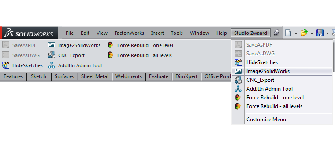Switch to the Weldments tab
Image resolution: width=335 pixels, height=167 pixels.
coord(129,76)
